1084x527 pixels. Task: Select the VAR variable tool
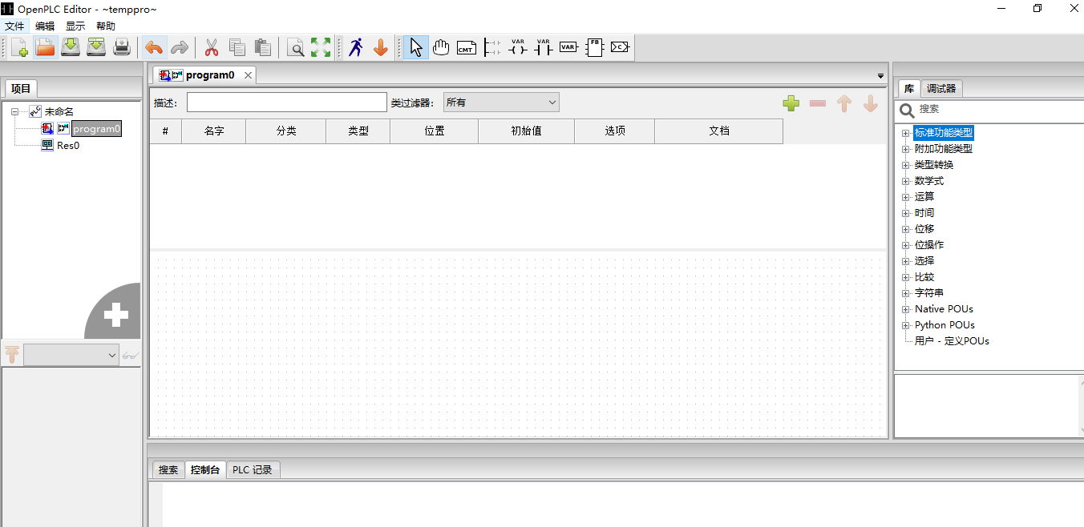point(568,47)
